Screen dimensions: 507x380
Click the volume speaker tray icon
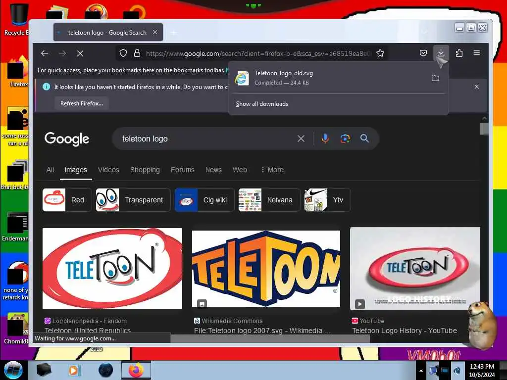click(x=456, y=371)
